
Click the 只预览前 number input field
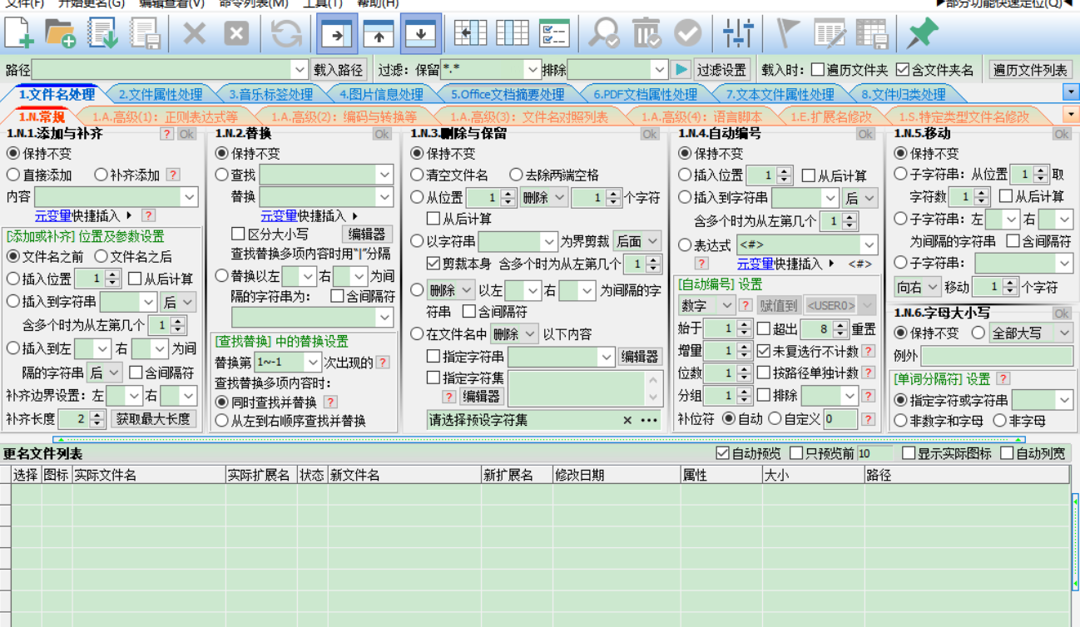[874, 453]
